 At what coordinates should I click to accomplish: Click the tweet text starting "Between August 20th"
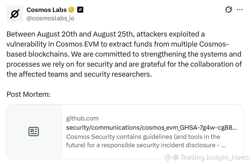tap(124, 54)
